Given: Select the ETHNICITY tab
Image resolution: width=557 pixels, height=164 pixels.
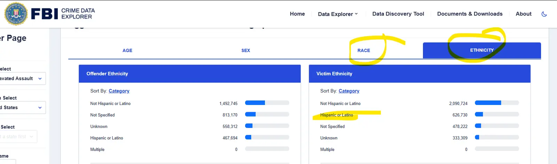Looking at the screenshot, I should [481, 50].
